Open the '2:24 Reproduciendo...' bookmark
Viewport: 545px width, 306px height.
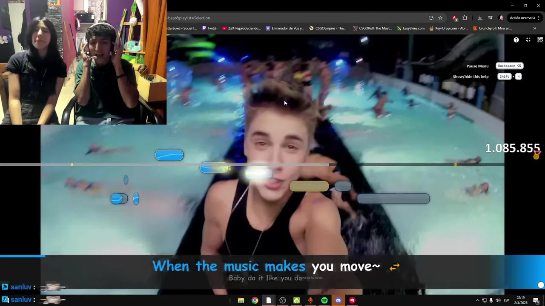tap(241, 28)
